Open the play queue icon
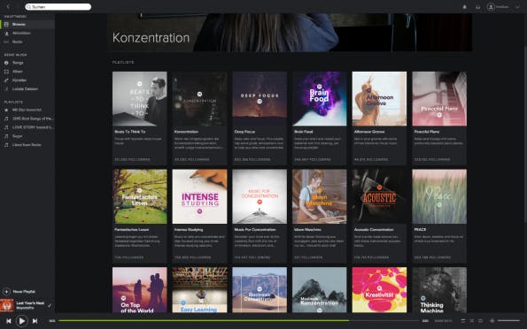527x329 pixels. [x=463, y=321]
